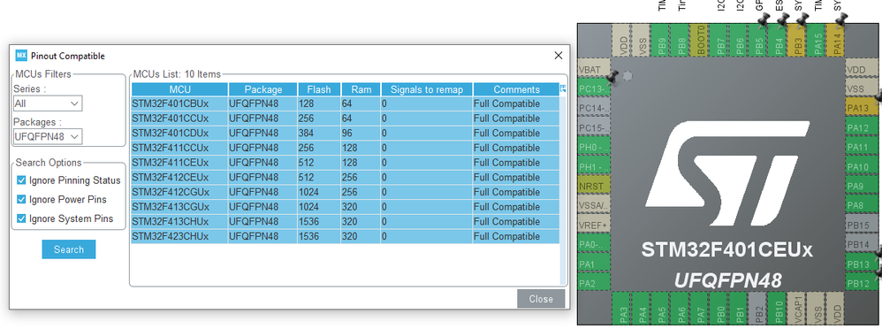This screenshot has height=329, width=882.
Task: Click the pushpin above PB5 pin
Action: point(764,20)
